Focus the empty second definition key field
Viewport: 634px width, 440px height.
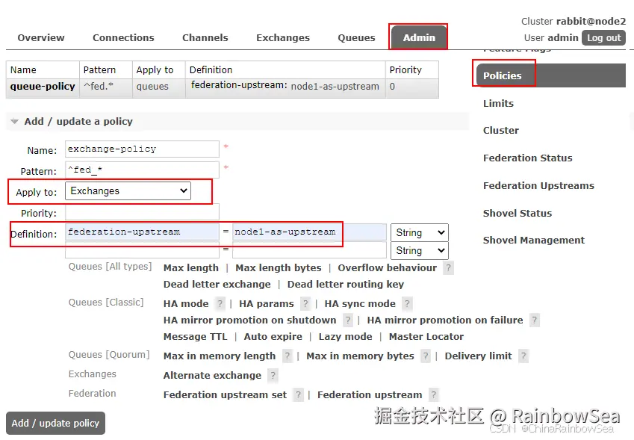pos(142,250)
